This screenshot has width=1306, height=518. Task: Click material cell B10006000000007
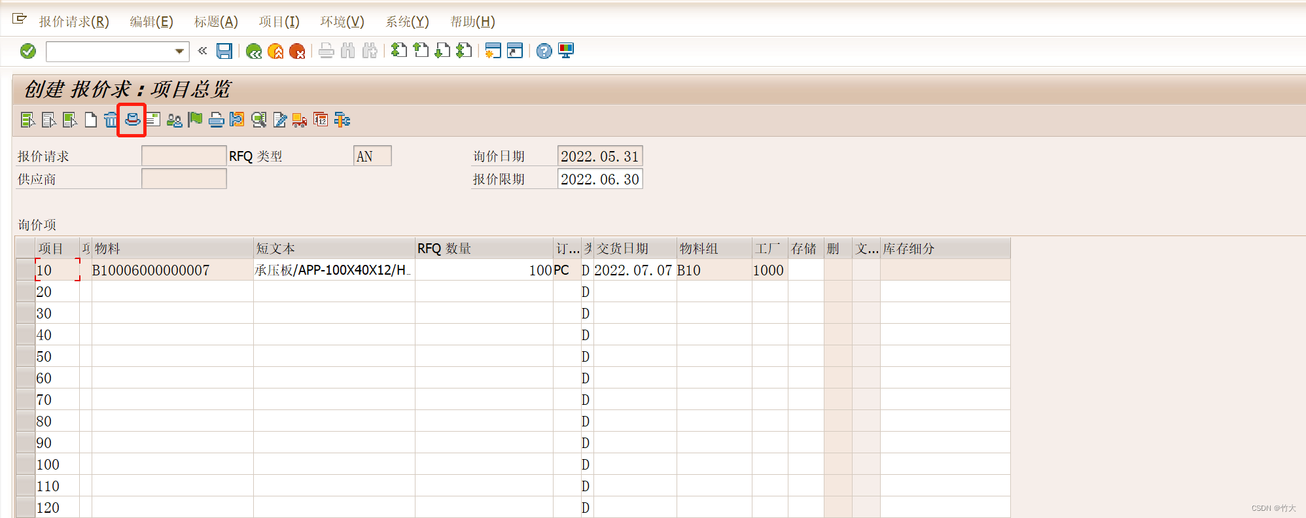(x=173, y=269)
